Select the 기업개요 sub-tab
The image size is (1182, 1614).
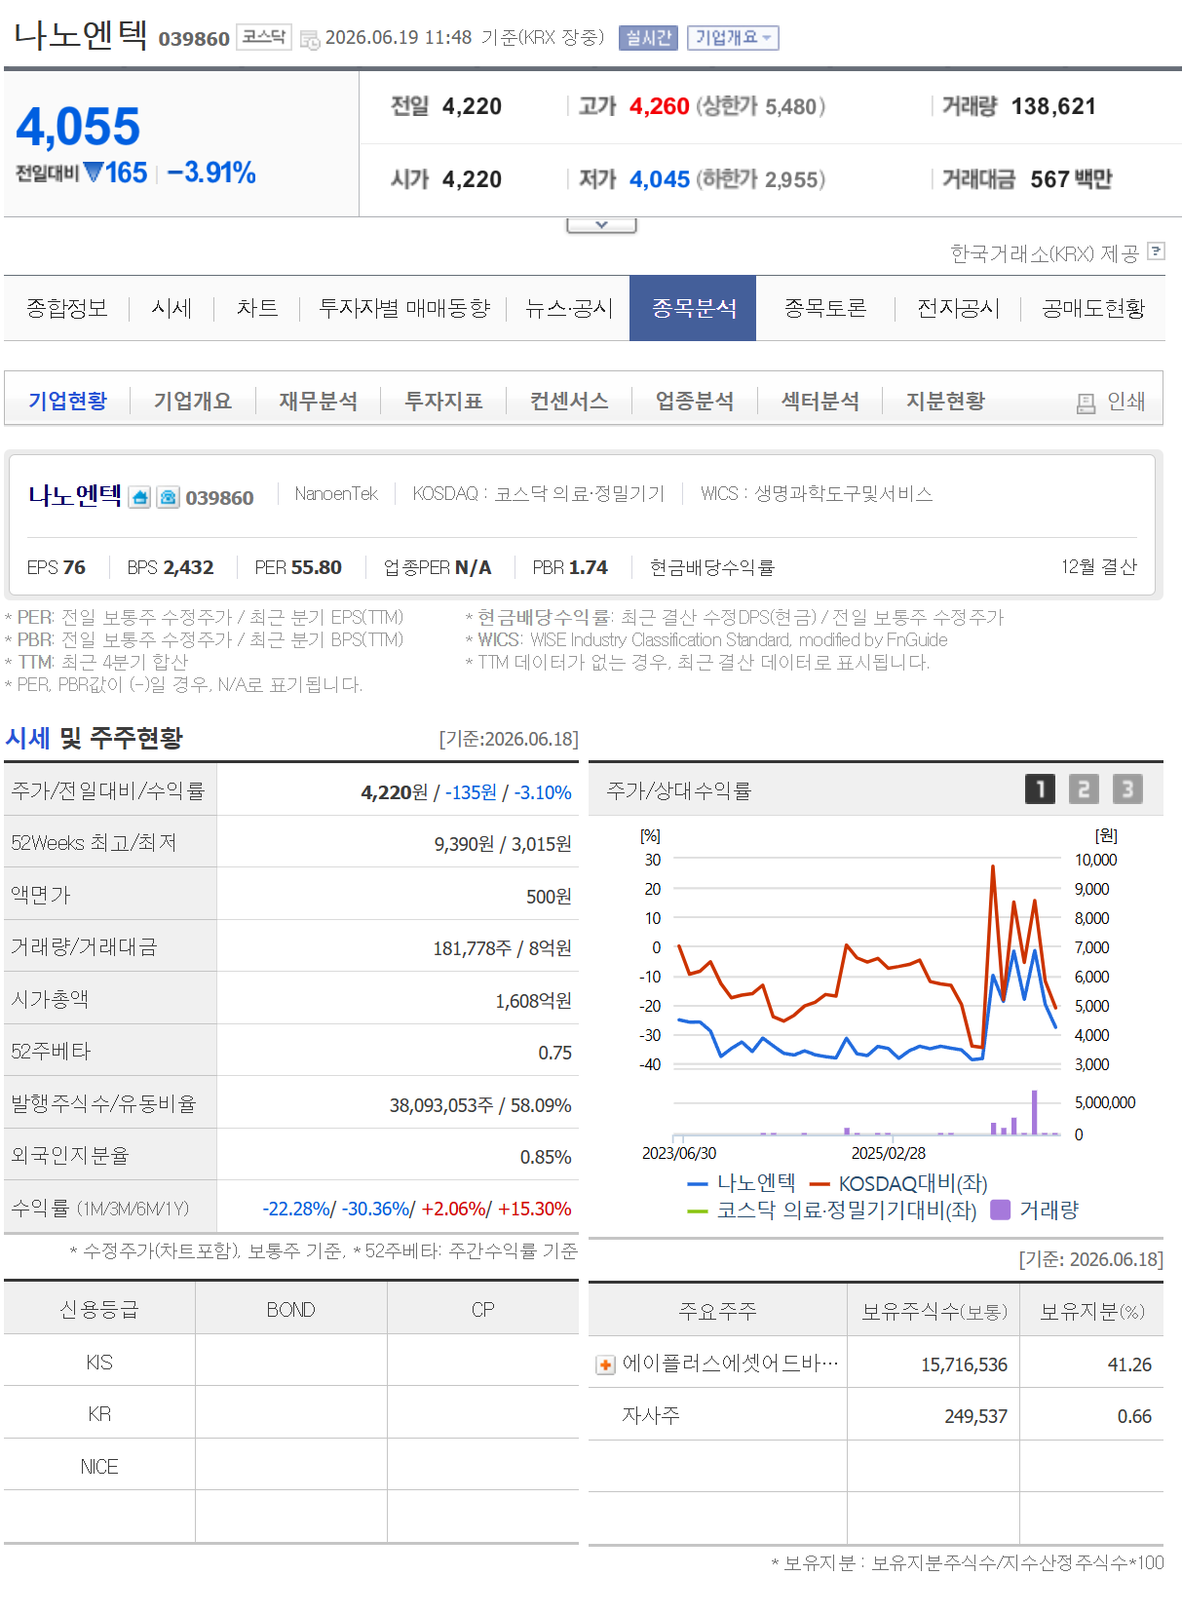[x=193, y=401]
